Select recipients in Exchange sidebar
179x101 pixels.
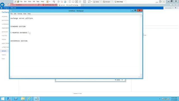coord(4,17)
